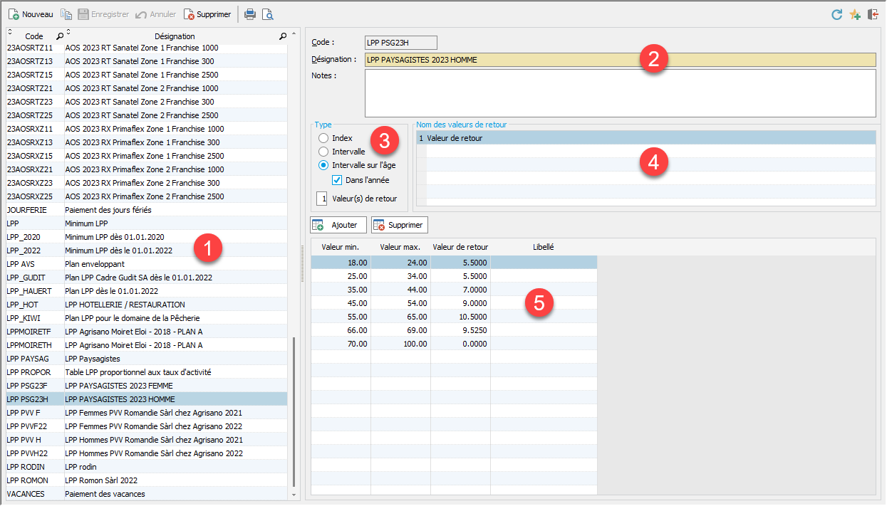This screenshot has height=506, width=887.
Task: Select the LPP_HOT row in the list
Action: pyautogui.click(x=142, y=305)
